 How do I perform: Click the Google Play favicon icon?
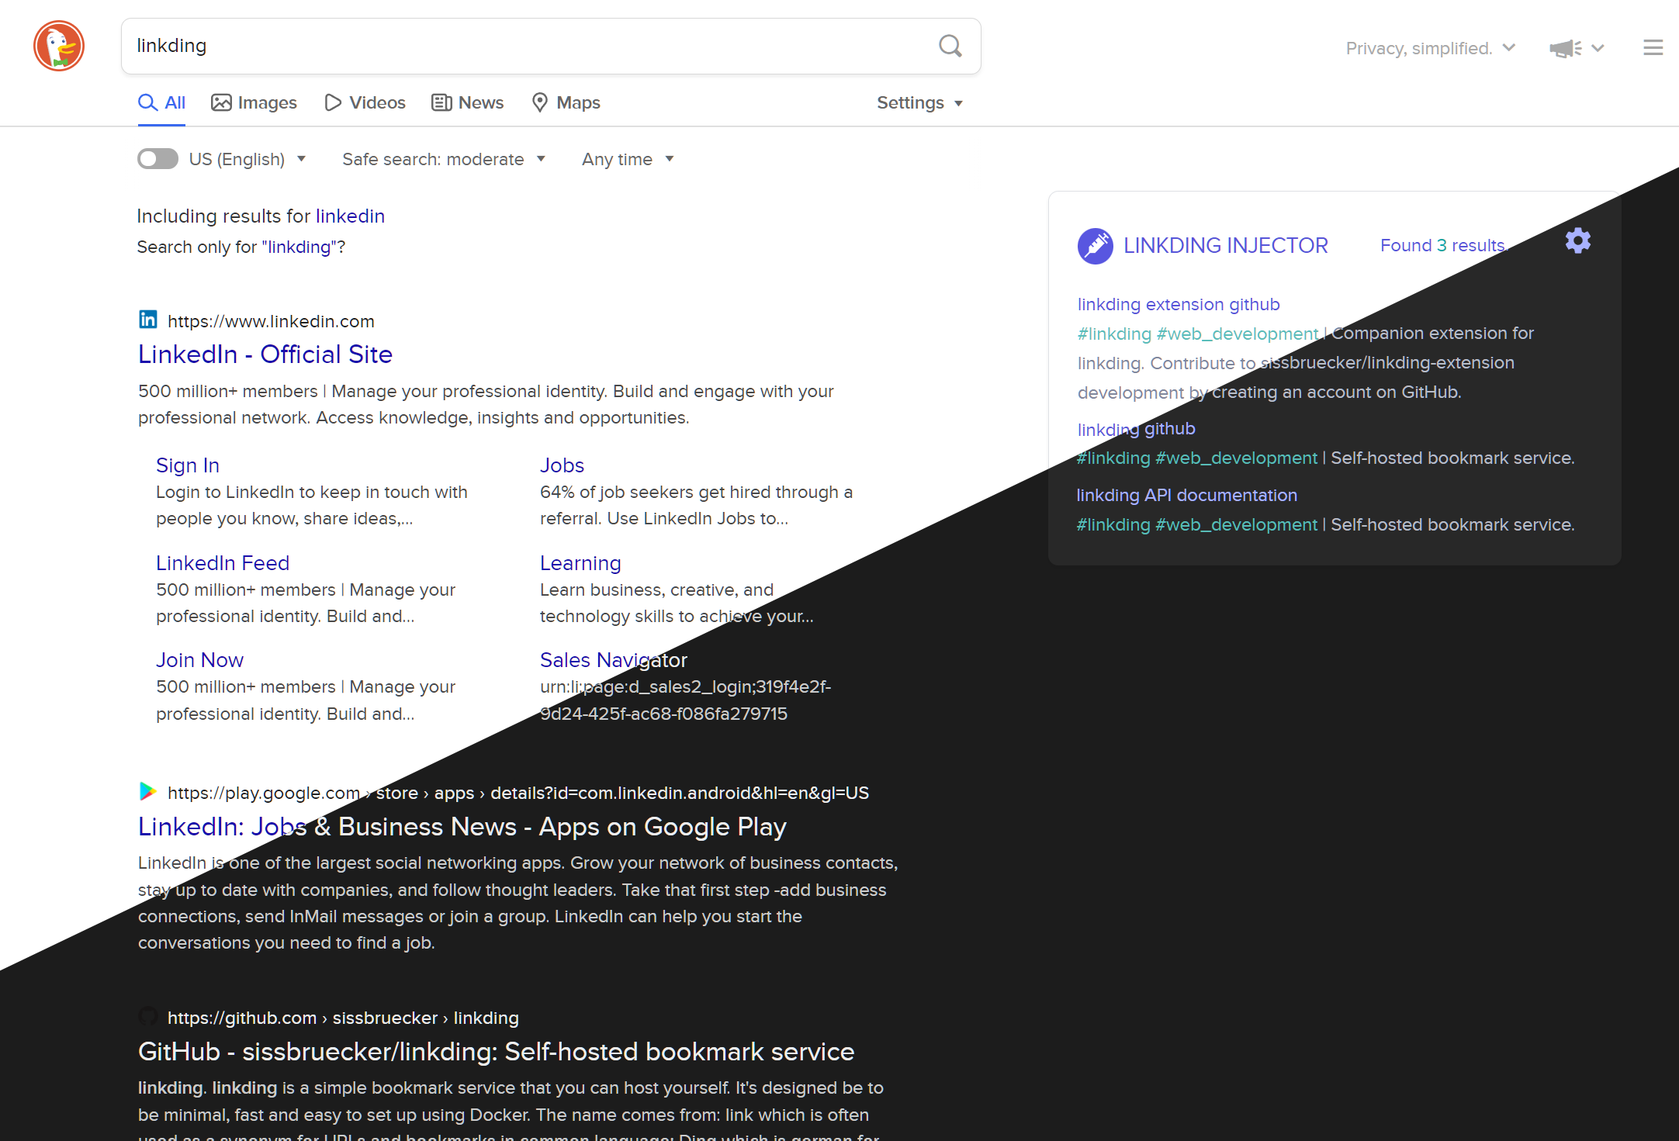point(147,791)
